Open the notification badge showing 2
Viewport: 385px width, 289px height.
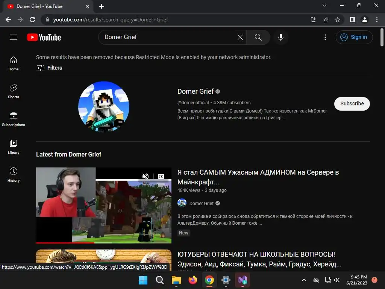pyautogui.click(x=374, y=280)
